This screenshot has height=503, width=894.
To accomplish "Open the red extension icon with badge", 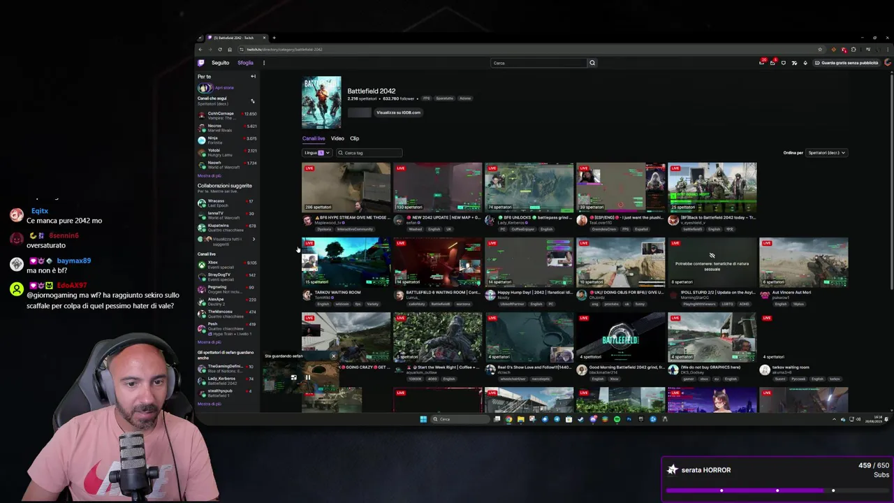I will [x=844, y=50].
